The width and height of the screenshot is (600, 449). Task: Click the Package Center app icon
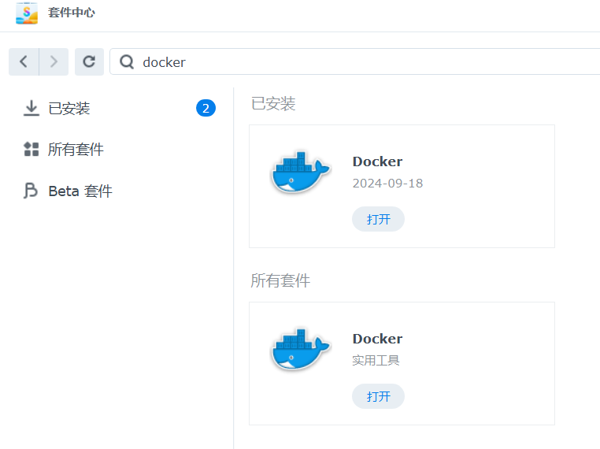pos(27,13)
